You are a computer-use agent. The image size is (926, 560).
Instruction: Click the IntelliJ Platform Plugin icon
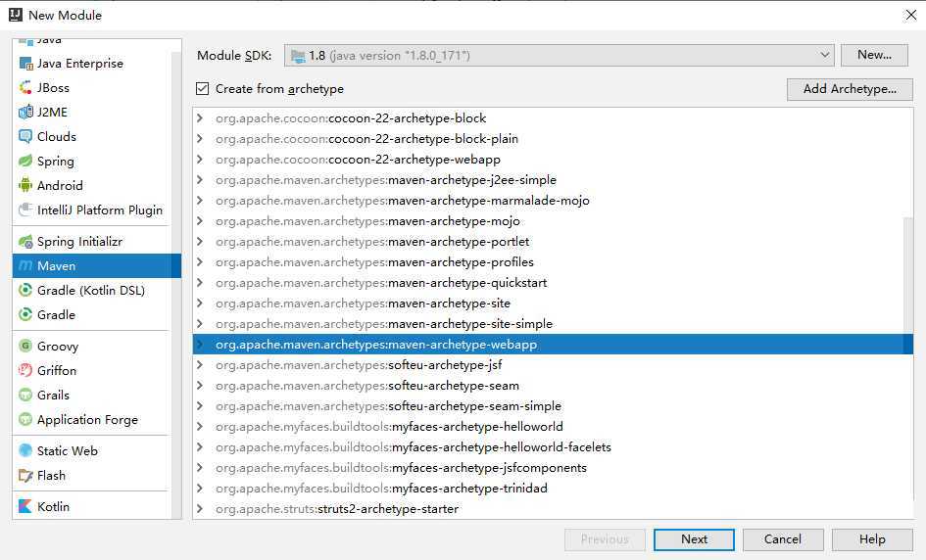coord(25,210)
